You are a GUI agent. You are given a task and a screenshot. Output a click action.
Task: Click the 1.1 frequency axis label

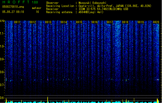[2, 33]
